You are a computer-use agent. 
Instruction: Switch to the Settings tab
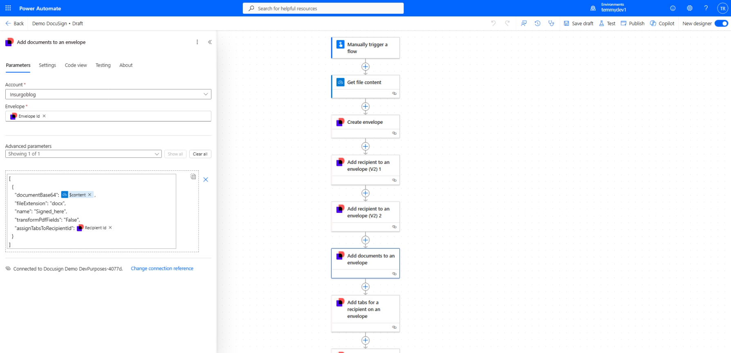[x=47, y=65]
